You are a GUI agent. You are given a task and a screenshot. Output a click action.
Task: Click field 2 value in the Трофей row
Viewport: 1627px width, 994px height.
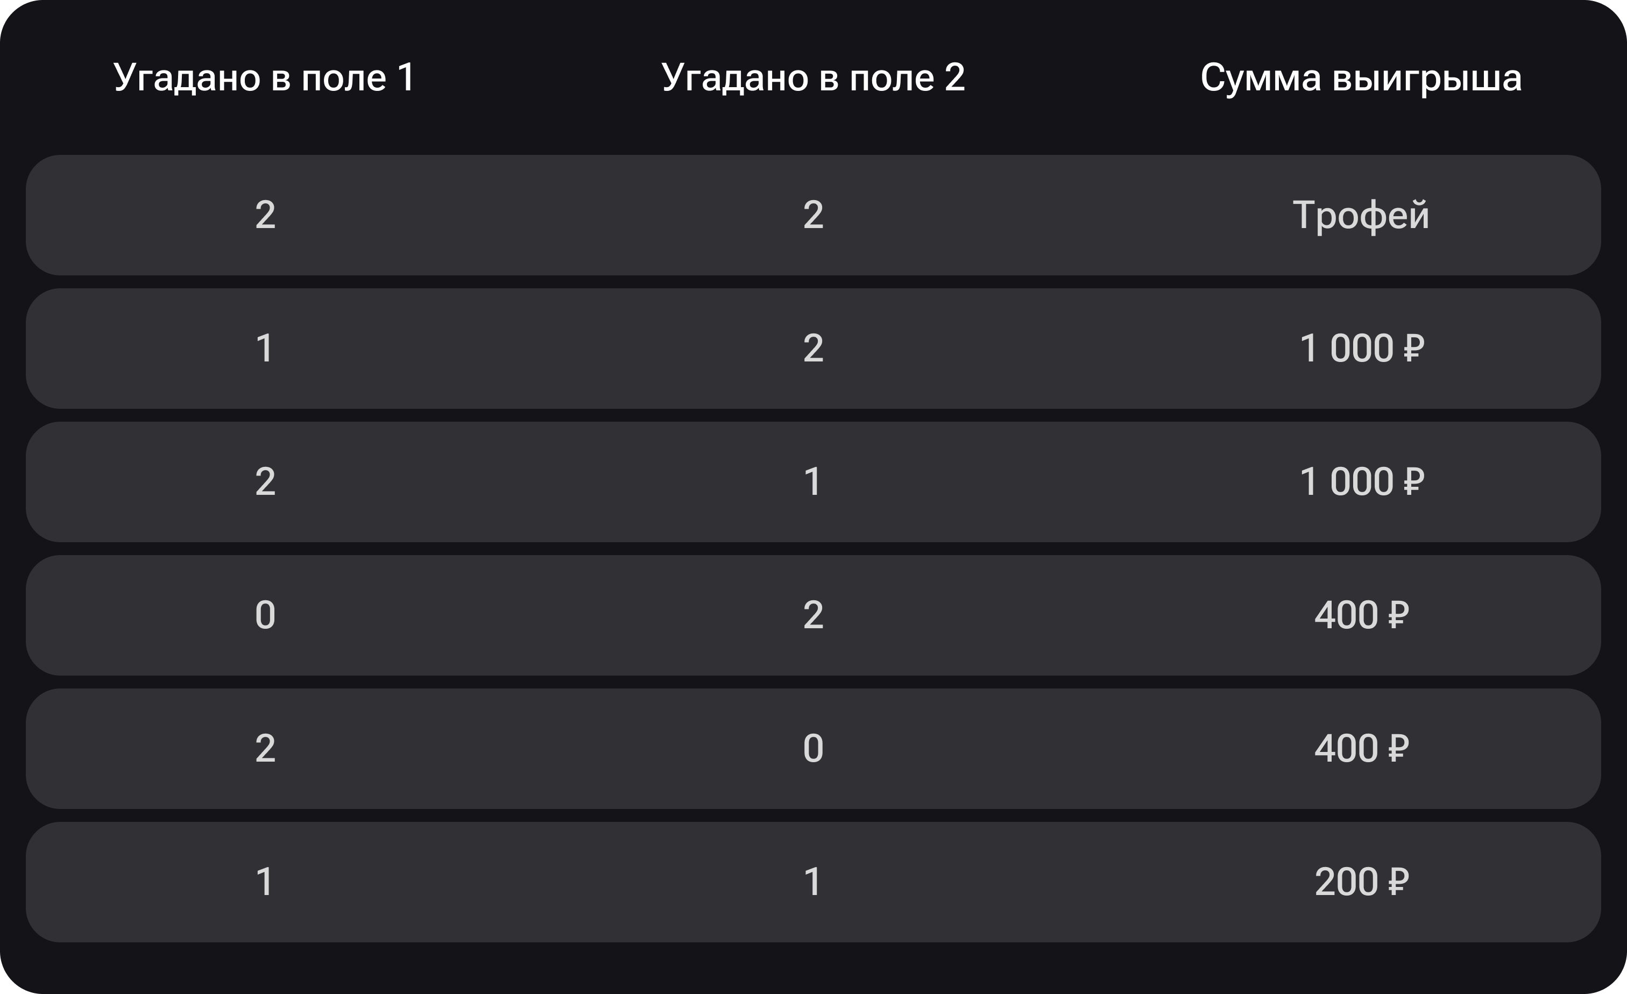[x=813, y=215]
